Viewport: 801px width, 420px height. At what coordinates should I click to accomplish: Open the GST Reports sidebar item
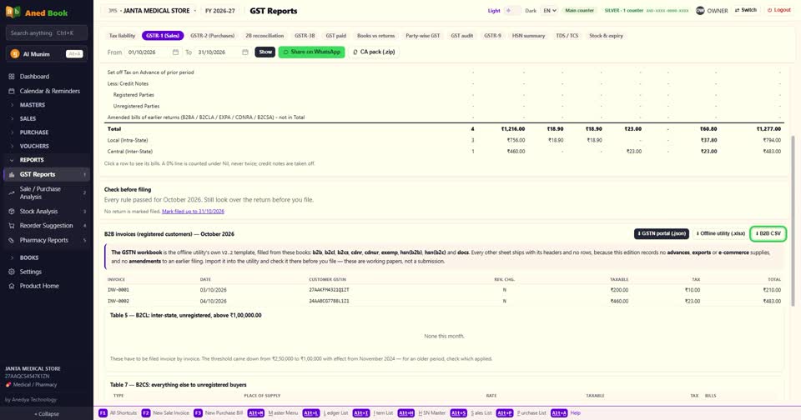(46, 174)
